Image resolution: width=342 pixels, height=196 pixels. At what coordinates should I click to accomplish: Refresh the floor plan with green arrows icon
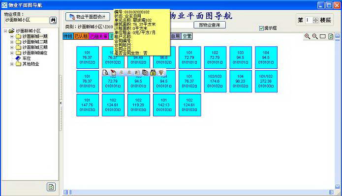click(331, 36)
